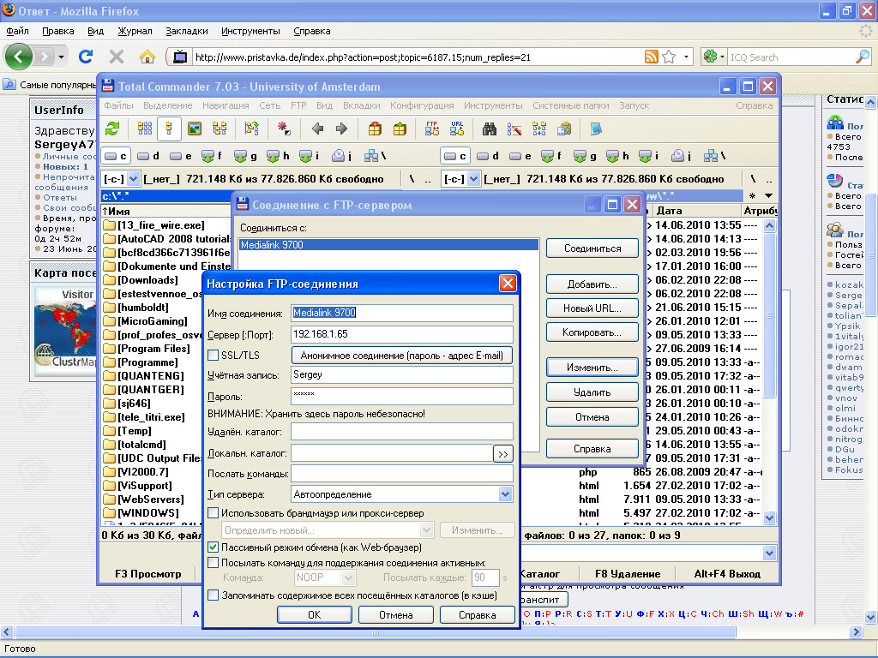
Task: Go to the Firefox home page icon
Action: (x=147, y=57)
